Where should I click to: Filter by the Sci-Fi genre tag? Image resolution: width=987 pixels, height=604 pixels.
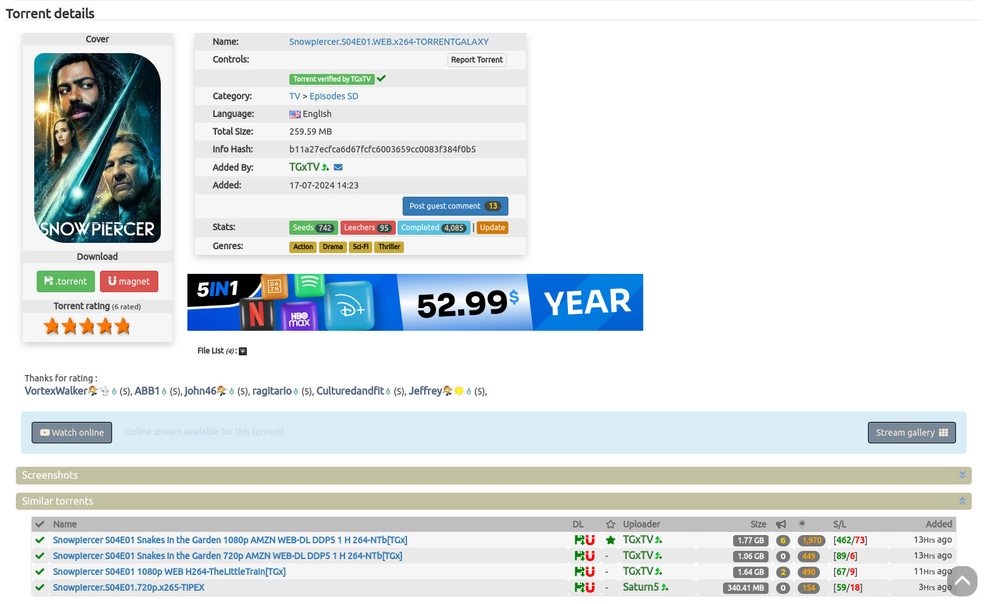coord(361,247)
